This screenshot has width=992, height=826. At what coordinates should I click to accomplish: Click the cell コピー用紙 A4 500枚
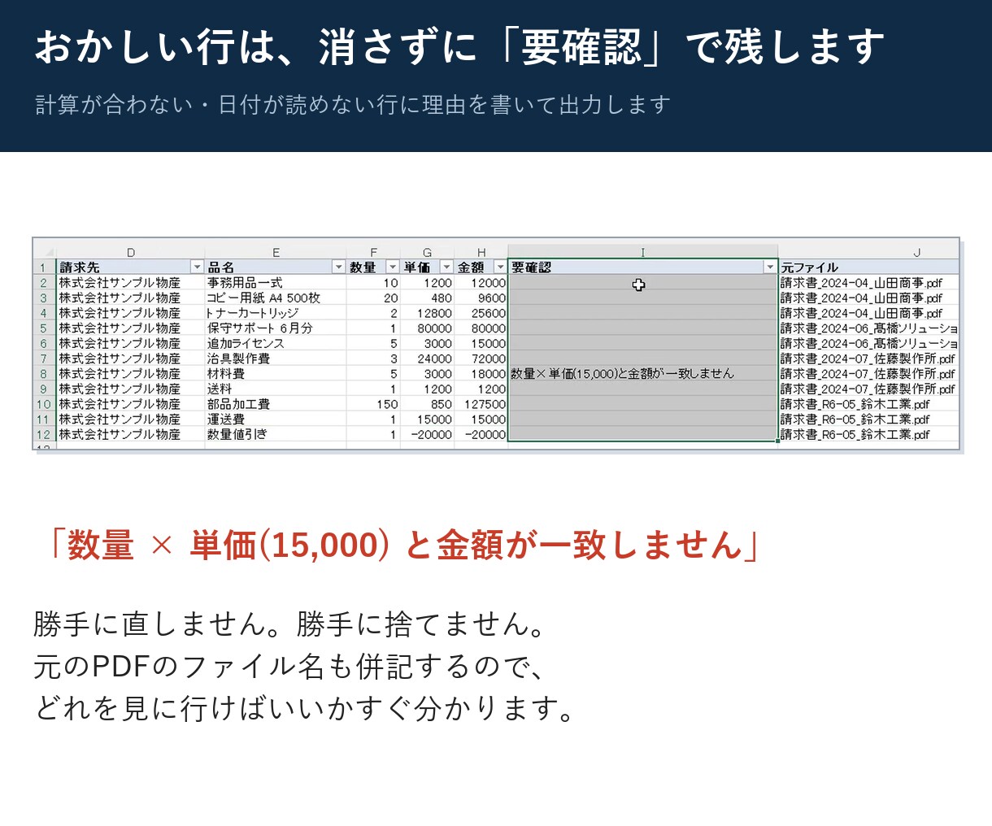276,298
